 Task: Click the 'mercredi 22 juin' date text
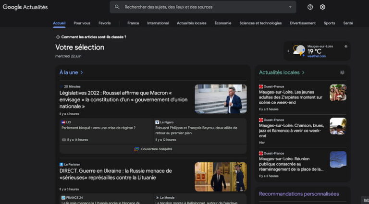pos(68,56)
